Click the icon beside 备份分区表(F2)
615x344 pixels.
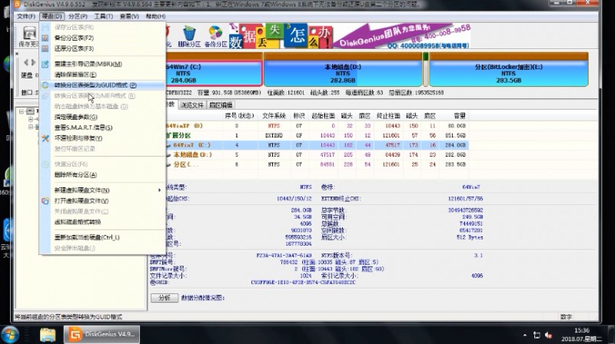(x=45, y=38)
